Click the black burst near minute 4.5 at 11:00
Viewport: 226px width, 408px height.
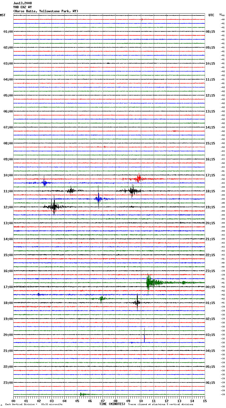pos(71,191)
